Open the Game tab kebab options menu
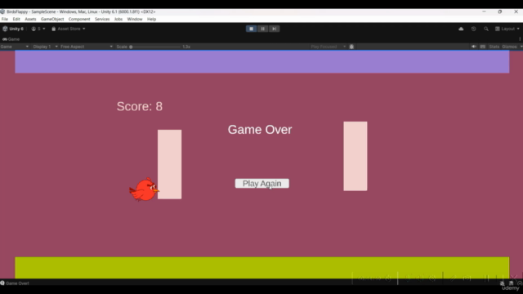The height and width of the screenshot is (294, 523). pyautogui.click(x=520, y=39)
